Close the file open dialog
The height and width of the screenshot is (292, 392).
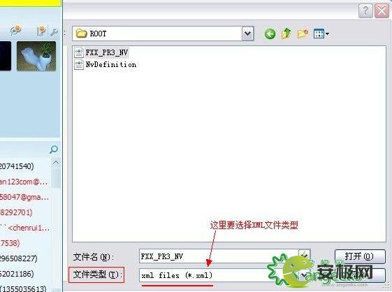(x=382, y=11)
